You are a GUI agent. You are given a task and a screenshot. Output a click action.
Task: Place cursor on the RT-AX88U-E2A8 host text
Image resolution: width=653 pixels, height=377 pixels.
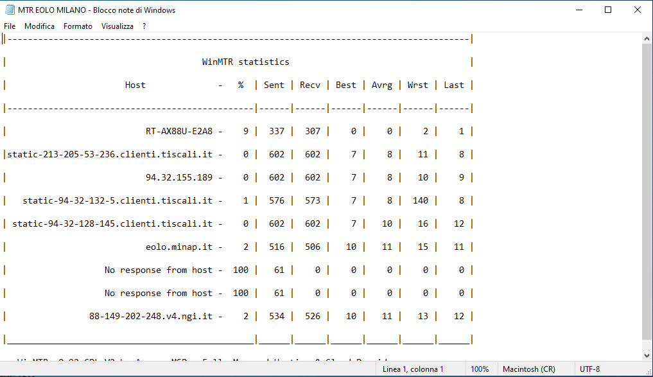178,131
